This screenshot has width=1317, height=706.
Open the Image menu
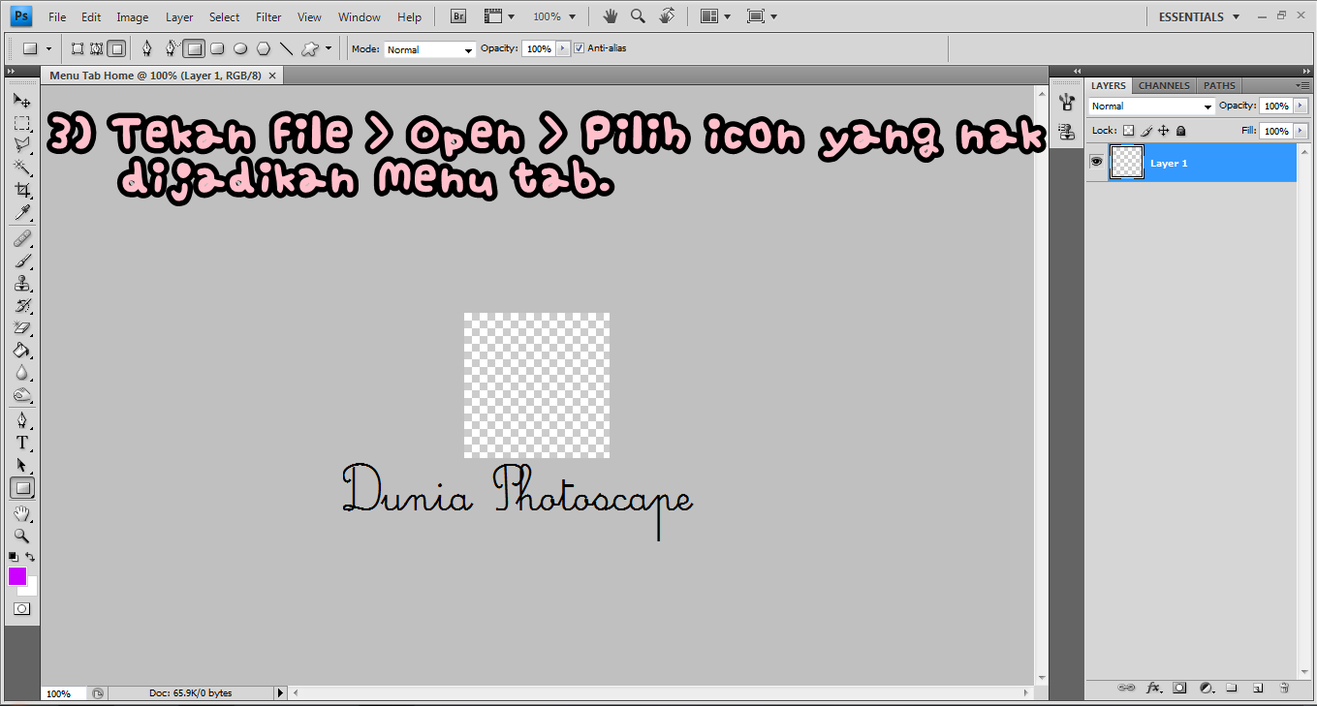point(133,16)
